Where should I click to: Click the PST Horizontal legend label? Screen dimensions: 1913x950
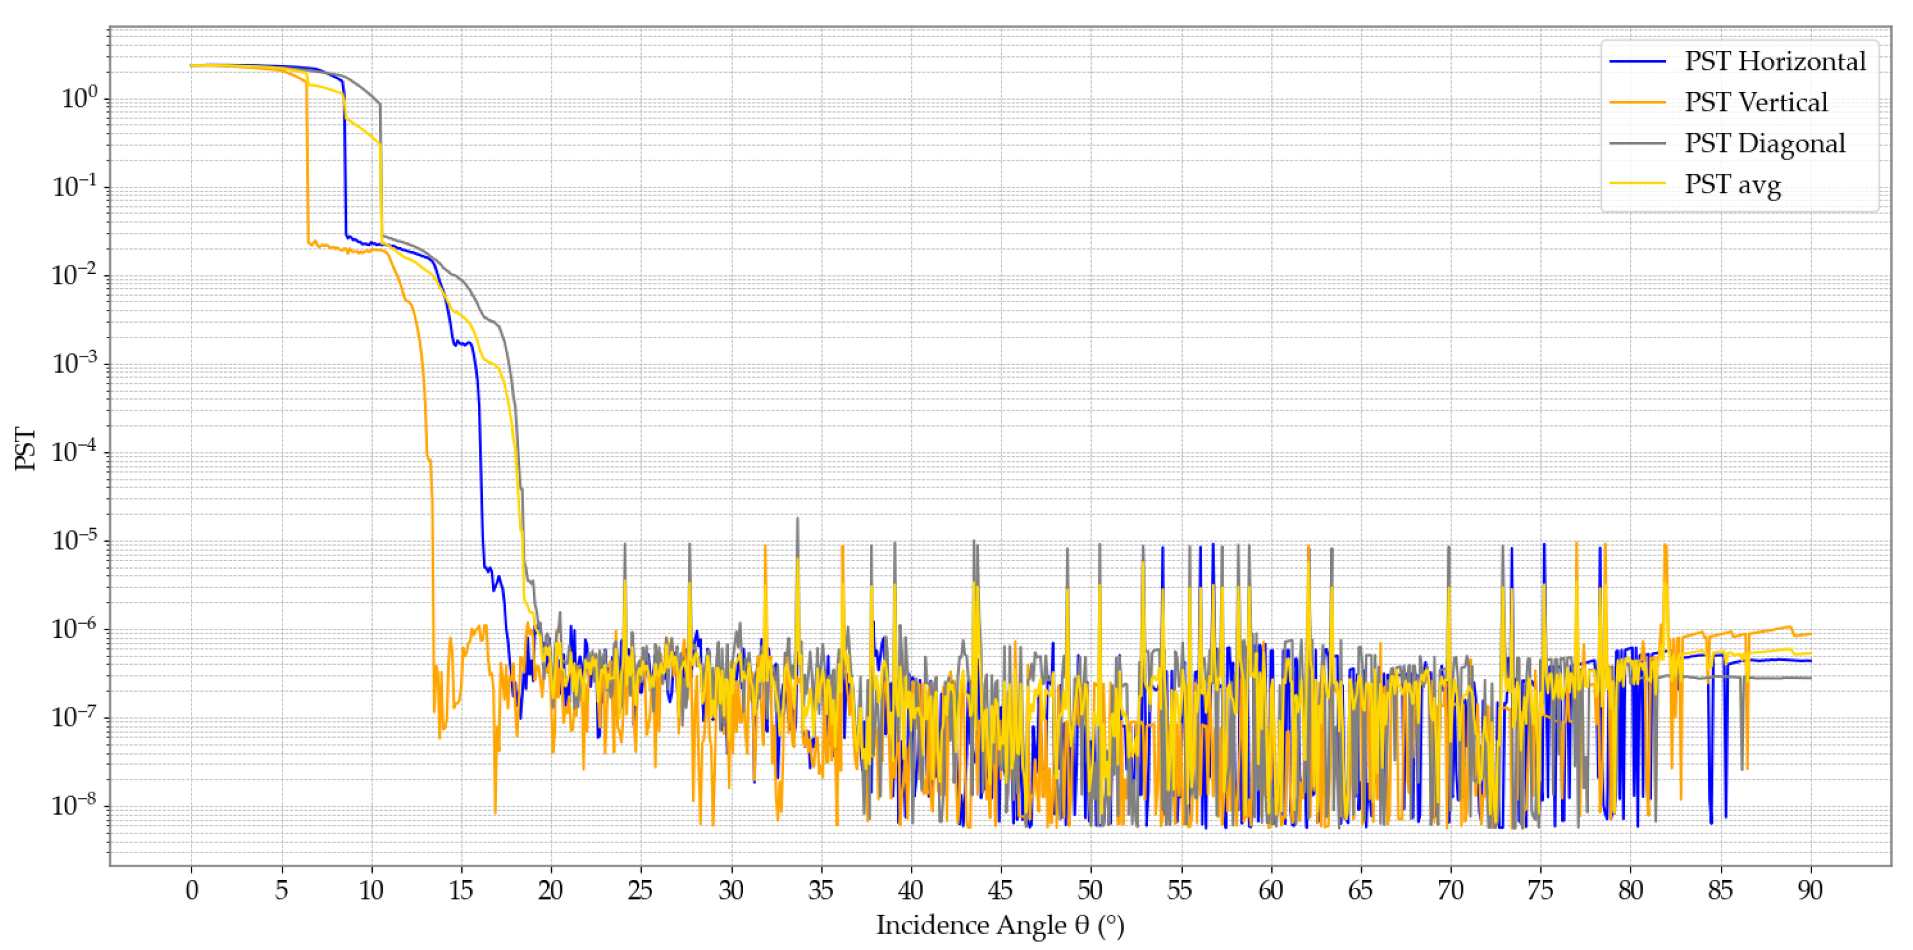click(x=1774, y=62)
